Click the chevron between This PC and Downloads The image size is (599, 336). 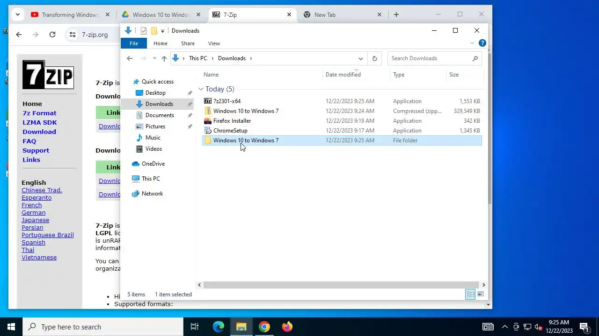click(212, 58)
